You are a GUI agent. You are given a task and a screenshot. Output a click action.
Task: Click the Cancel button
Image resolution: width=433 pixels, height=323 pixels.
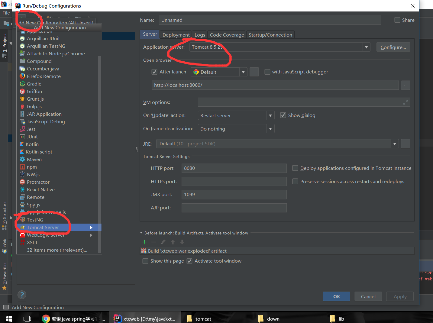coord(368,296)
